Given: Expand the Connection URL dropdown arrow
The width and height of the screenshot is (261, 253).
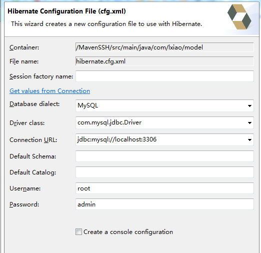Looking at the screenshot, I should point(249,140).
